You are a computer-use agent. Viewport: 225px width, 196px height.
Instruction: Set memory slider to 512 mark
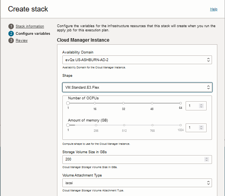coord(124,125)
